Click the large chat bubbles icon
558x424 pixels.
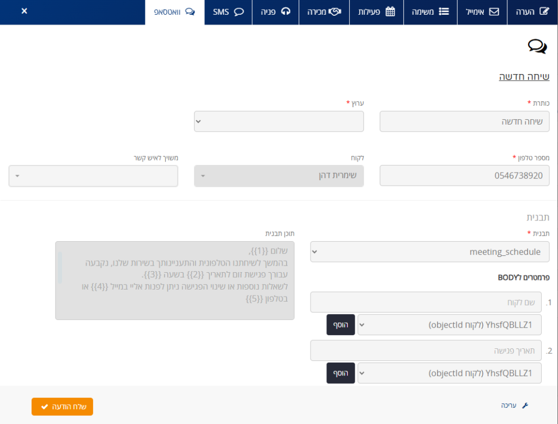coord(537,47)
